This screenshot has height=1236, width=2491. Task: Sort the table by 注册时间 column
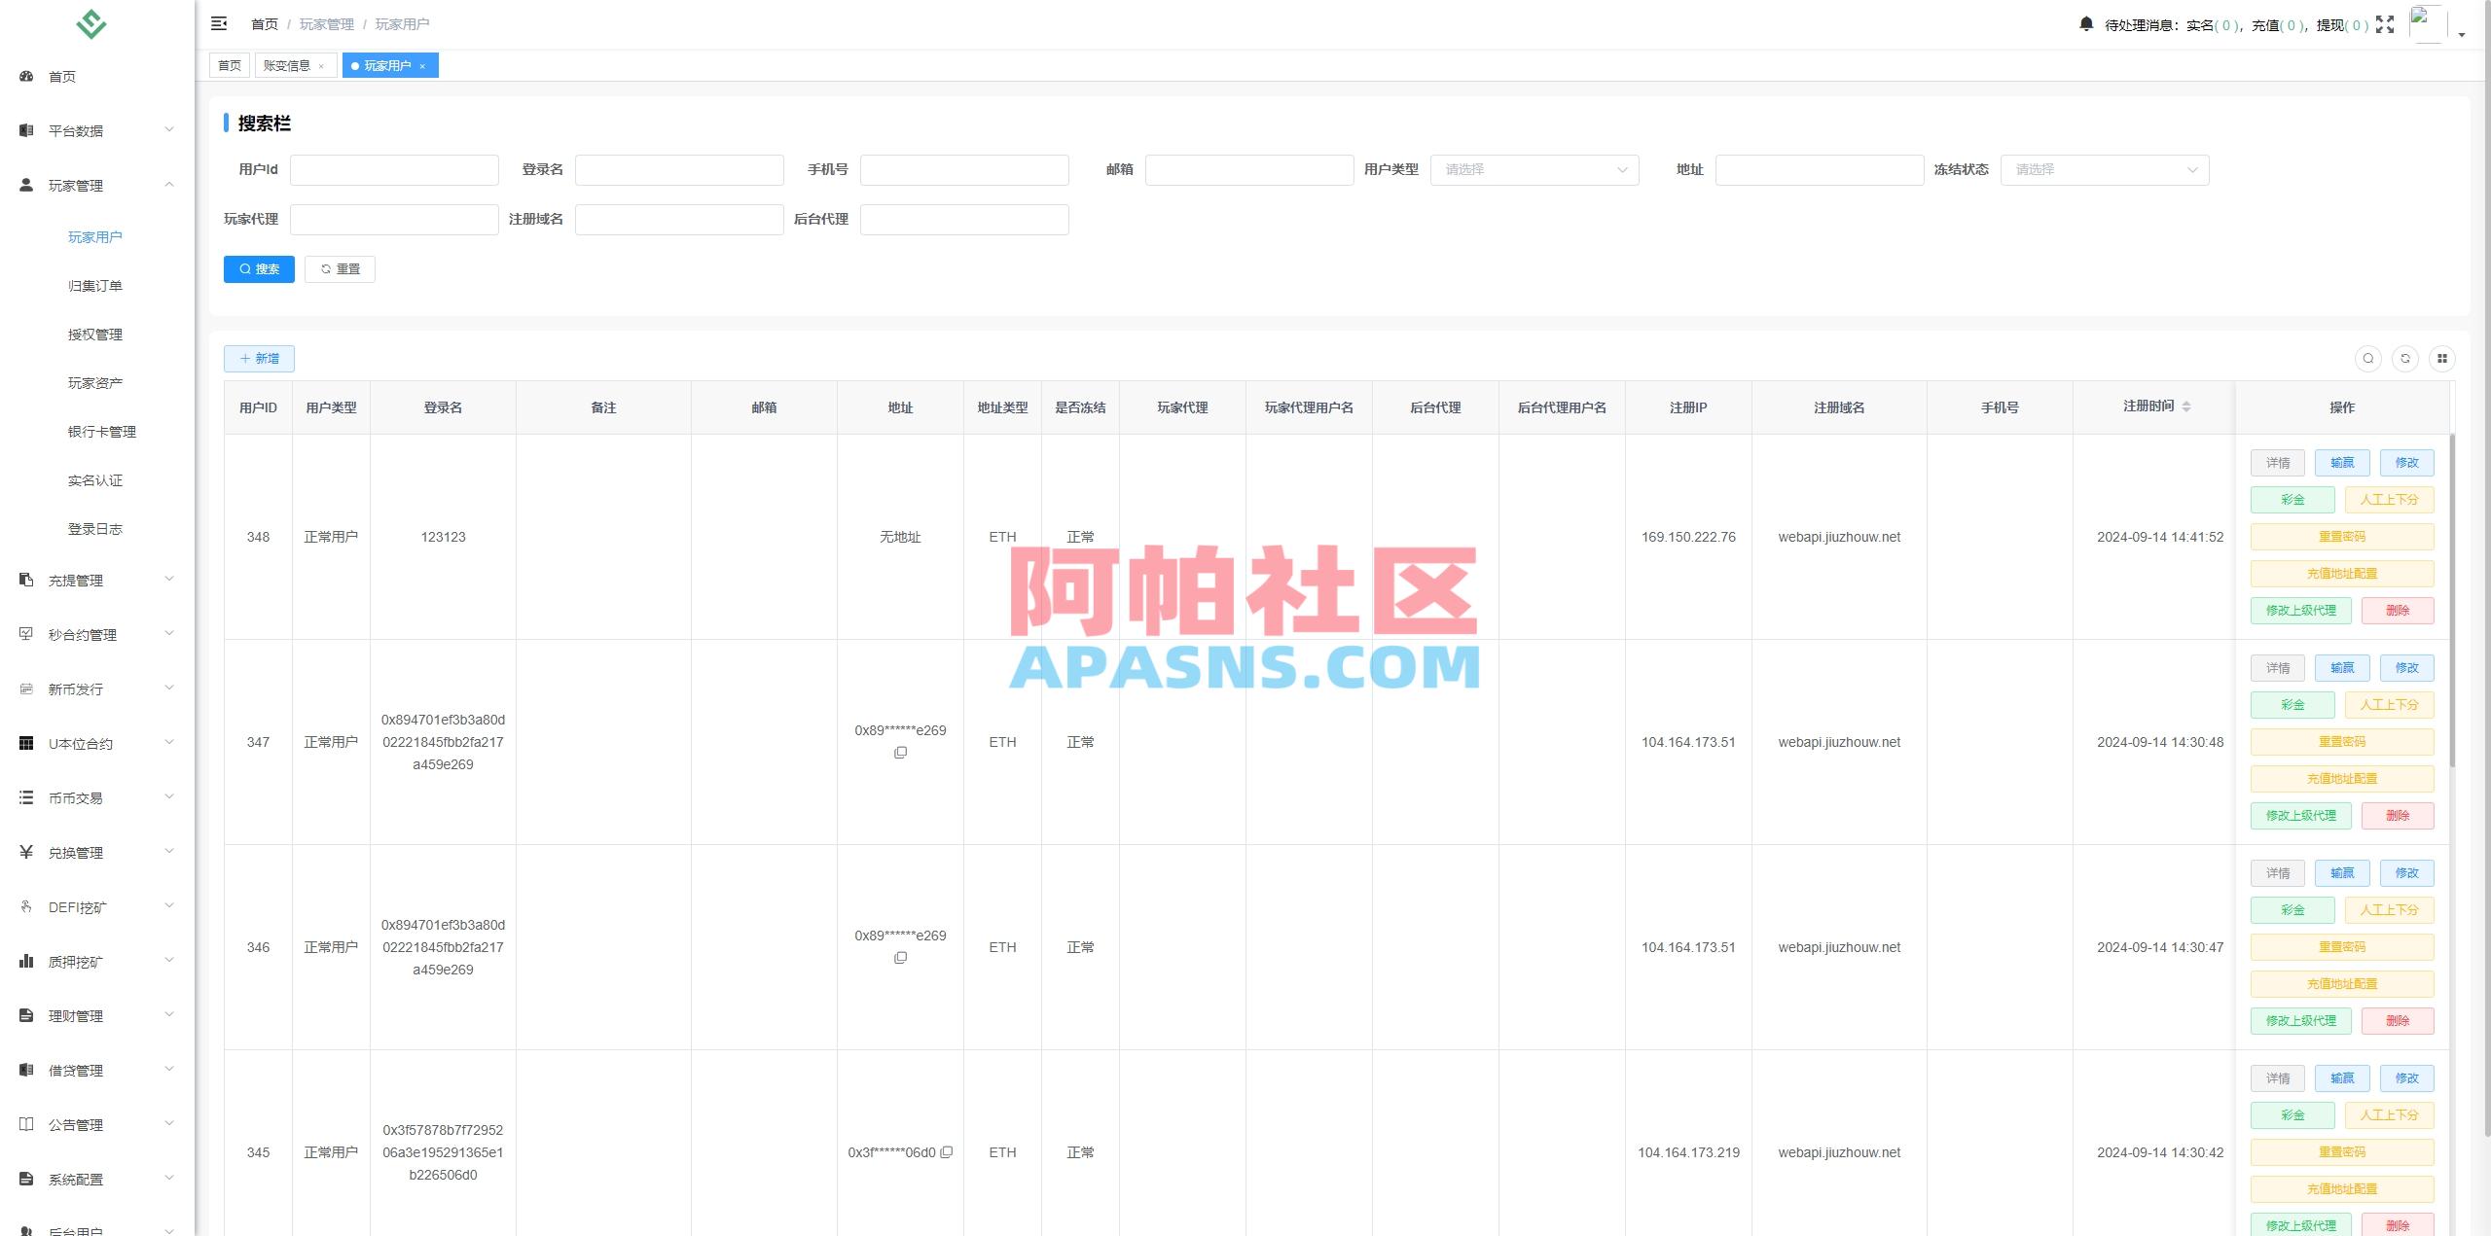click(2185, 406)
